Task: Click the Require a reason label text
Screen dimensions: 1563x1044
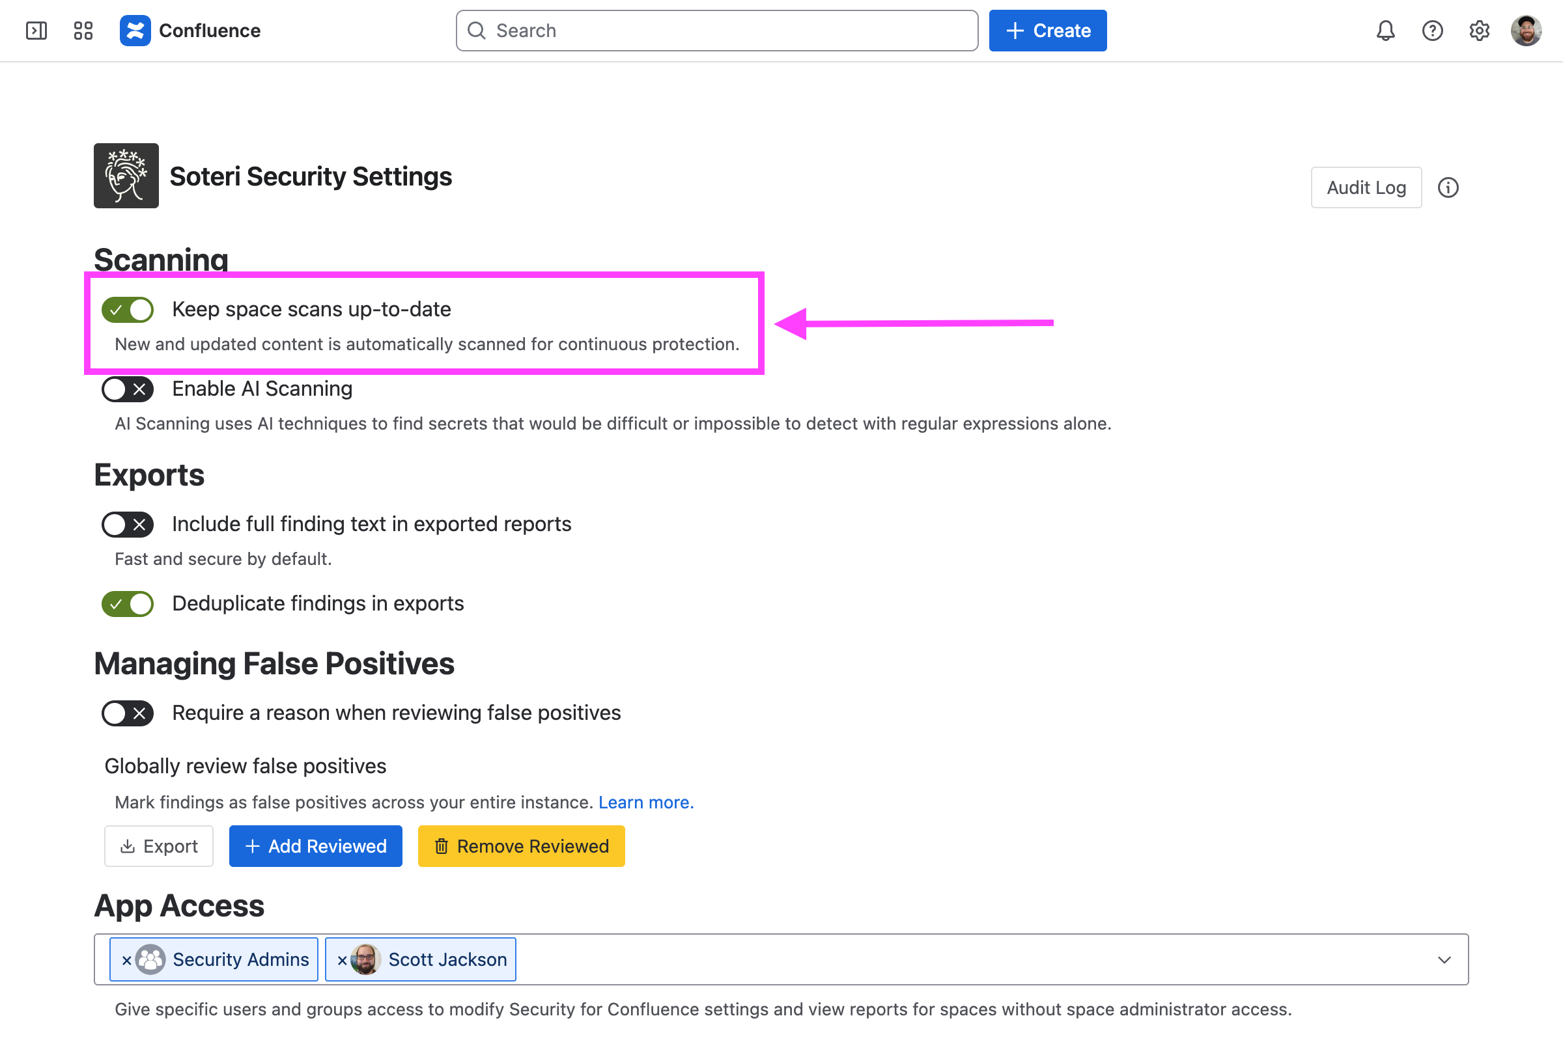Action: click(397, 713)
